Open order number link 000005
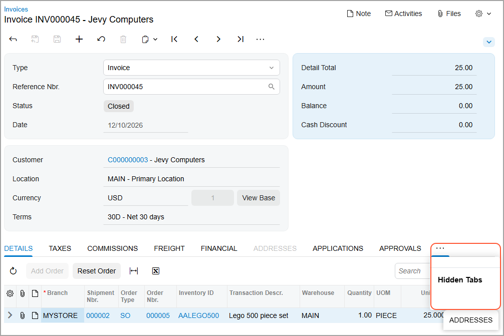504x336 pixels. [158, 316]
